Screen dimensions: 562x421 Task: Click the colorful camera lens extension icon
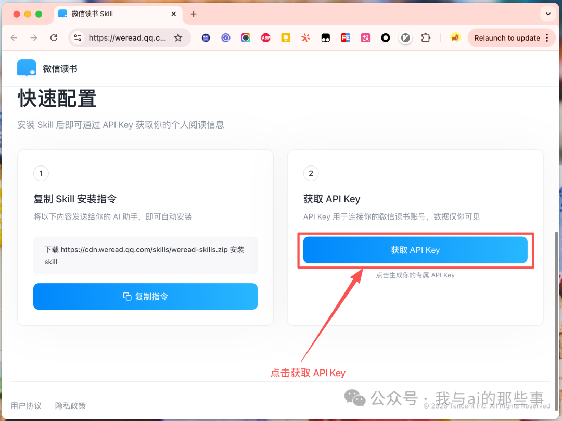pyautogui.click(x=246, y=37)
